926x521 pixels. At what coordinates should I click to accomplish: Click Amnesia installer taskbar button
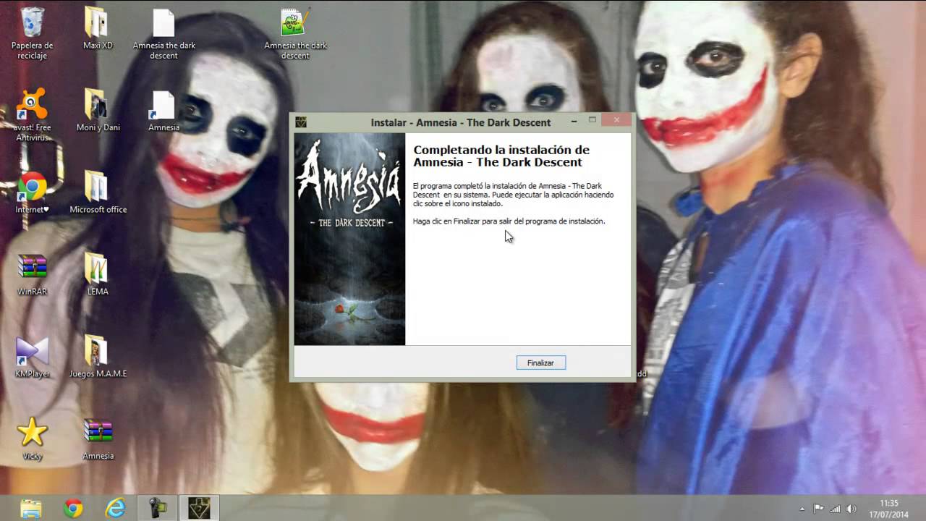click(x=199, y=508)
